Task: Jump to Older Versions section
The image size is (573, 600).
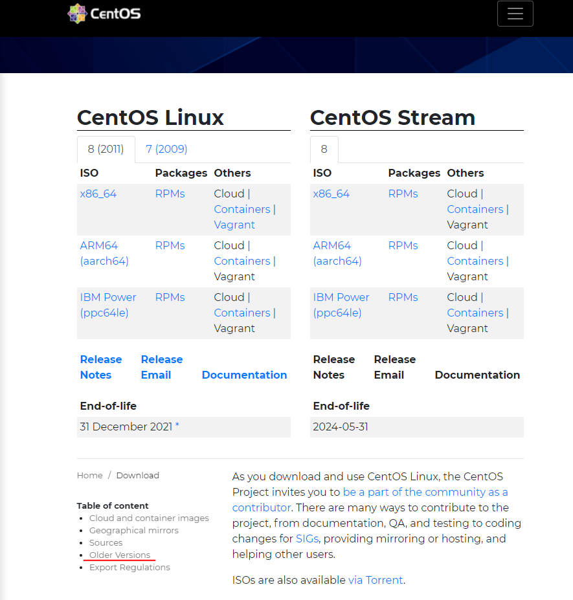Action: point(120,555)
